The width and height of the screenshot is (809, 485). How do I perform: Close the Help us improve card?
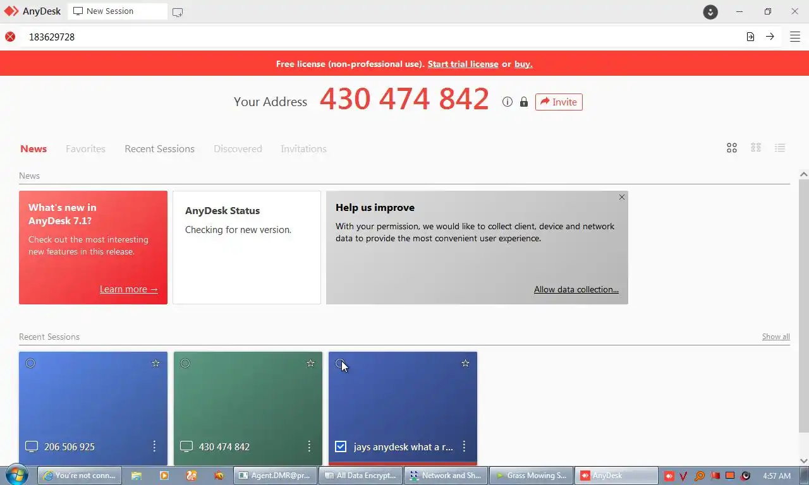click(x=622, y=197)
